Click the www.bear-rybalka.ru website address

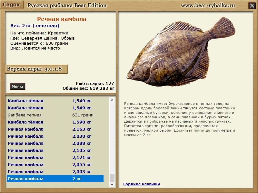tap(208, 5)
